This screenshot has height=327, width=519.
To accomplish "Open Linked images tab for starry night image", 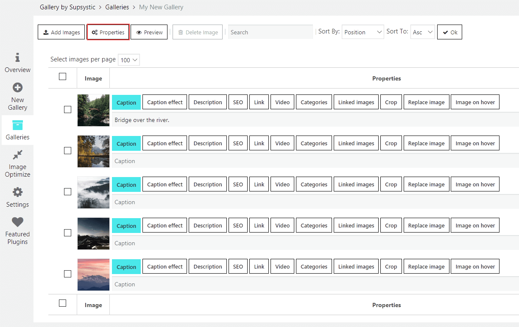I will tap(356, 225).
